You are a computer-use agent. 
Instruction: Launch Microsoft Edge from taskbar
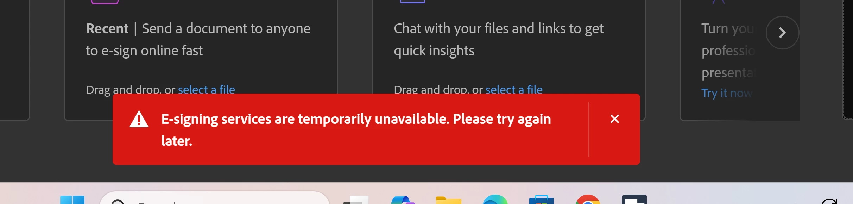(x=495, y=199)
